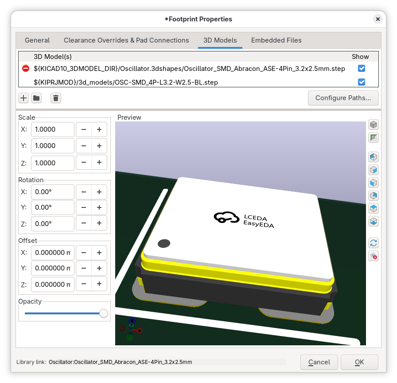Switch preview to right view cube
The image size is (397, 383).
point(374,170)
